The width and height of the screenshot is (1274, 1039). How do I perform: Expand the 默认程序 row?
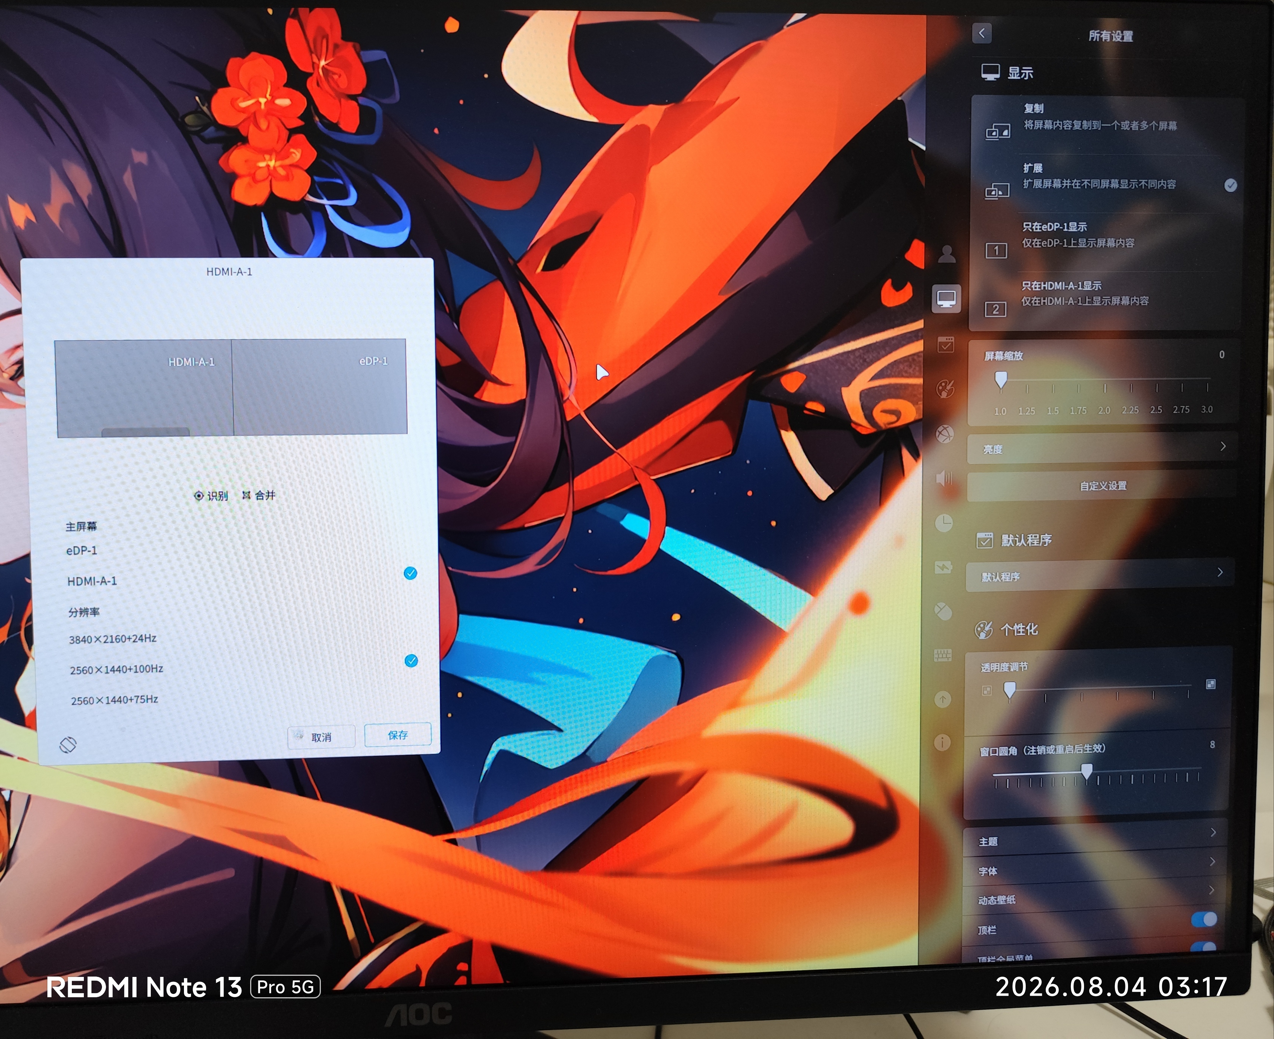click(1100, 575)
